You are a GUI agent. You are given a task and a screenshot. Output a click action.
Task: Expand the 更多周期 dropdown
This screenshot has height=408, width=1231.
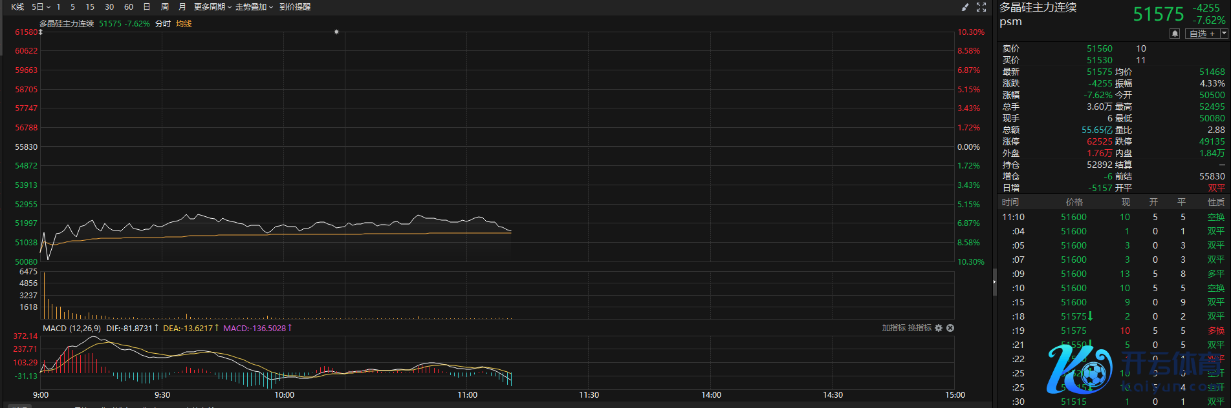(x=212, y=7)
